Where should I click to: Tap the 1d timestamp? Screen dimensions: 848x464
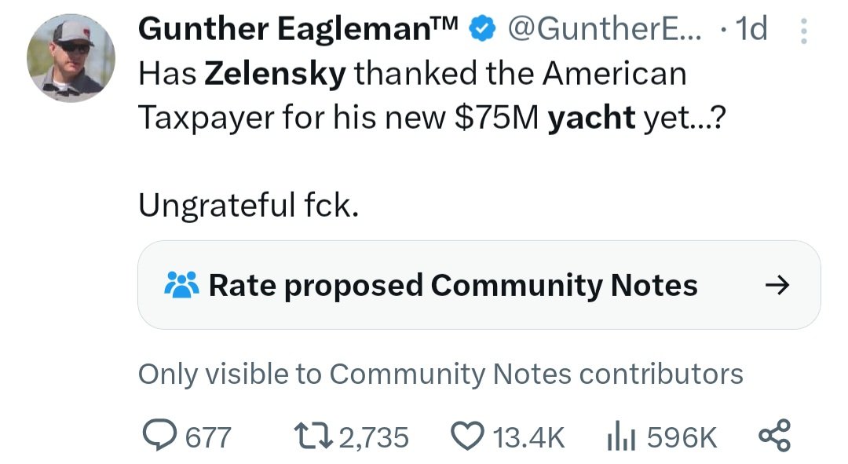(751, 29)
